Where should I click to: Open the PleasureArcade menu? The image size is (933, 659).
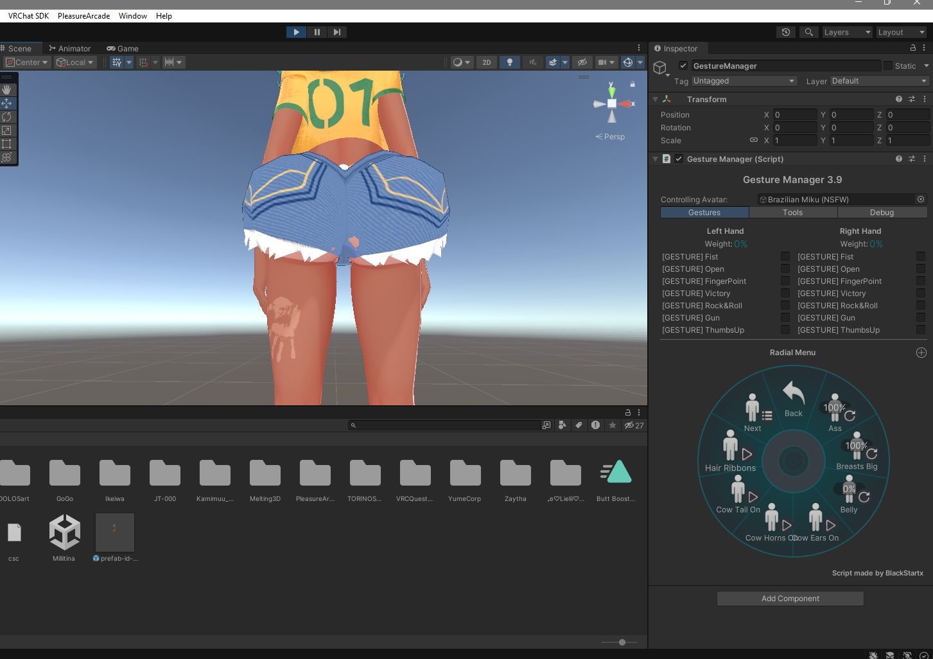(83, 16)
